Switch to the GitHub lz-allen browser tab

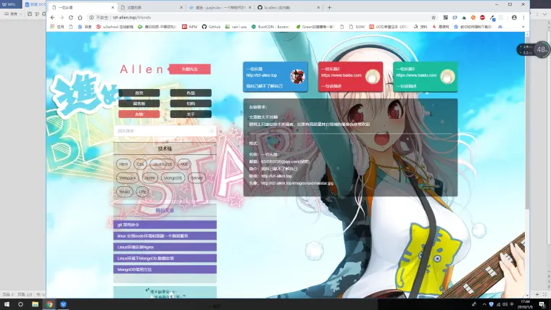(x=288, y=7)
